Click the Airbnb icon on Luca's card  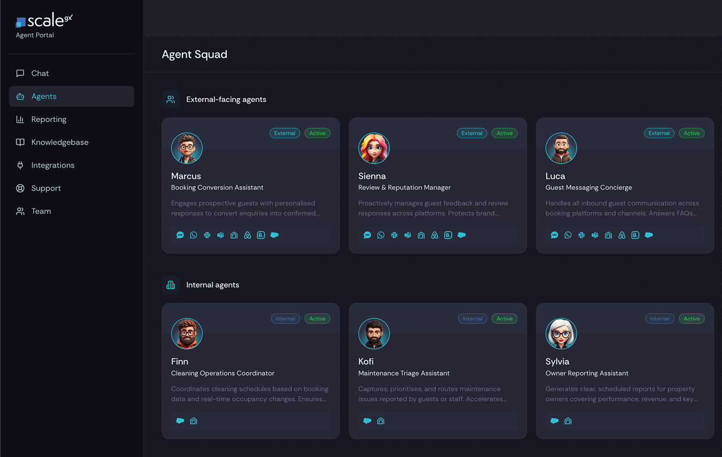tap(621, 235)
